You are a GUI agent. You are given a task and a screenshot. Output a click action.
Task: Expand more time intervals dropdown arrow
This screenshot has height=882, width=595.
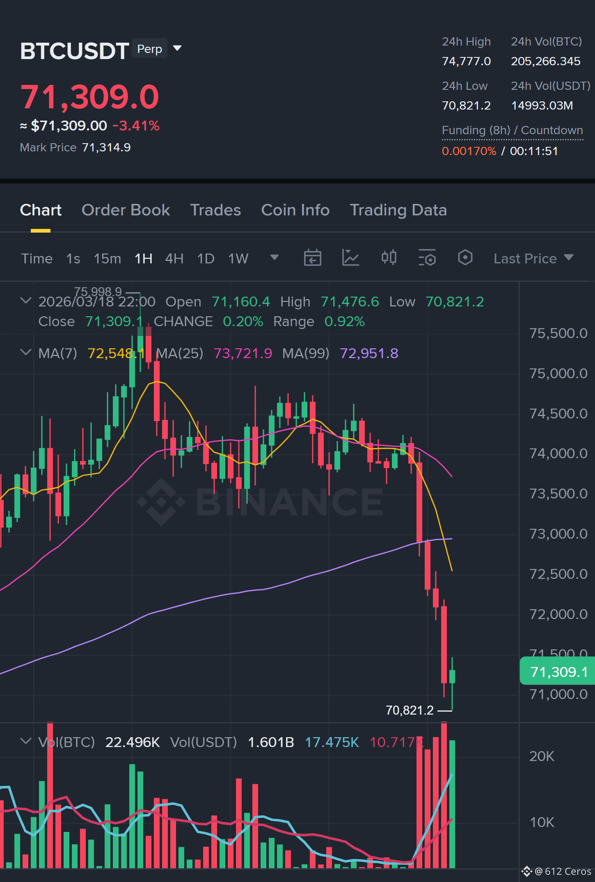[x=275, y=258]
